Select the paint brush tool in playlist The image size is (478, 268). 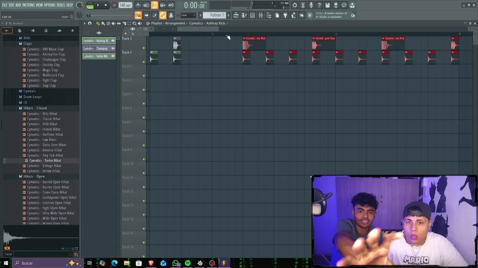click(x=103, y=23)
